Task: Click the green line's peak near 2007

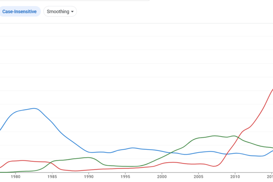Action: (x=215, y=136)
